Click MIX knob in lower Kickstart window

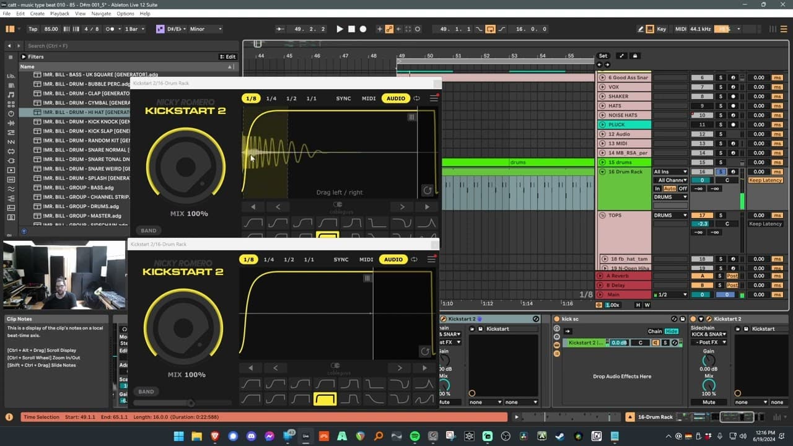point(183,327)
